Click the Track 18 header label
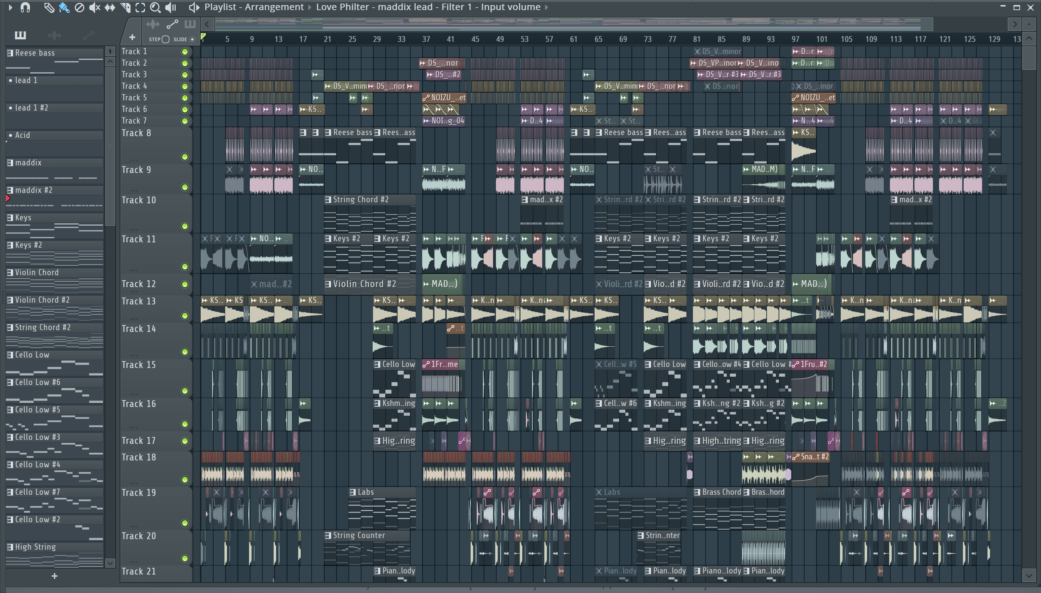 pyautogui.click(x=138, y=457)
